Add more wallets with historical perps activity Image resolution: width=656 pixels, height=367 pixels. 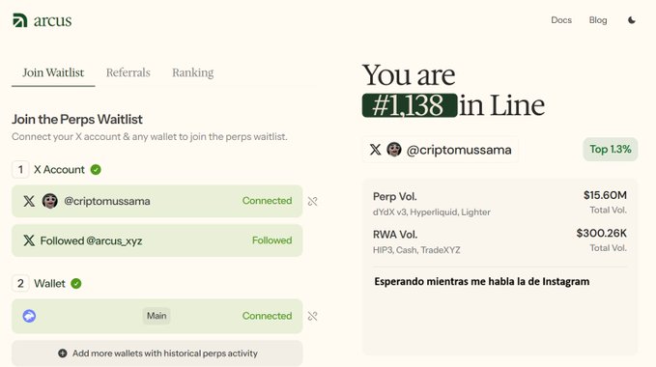point(157,353)
